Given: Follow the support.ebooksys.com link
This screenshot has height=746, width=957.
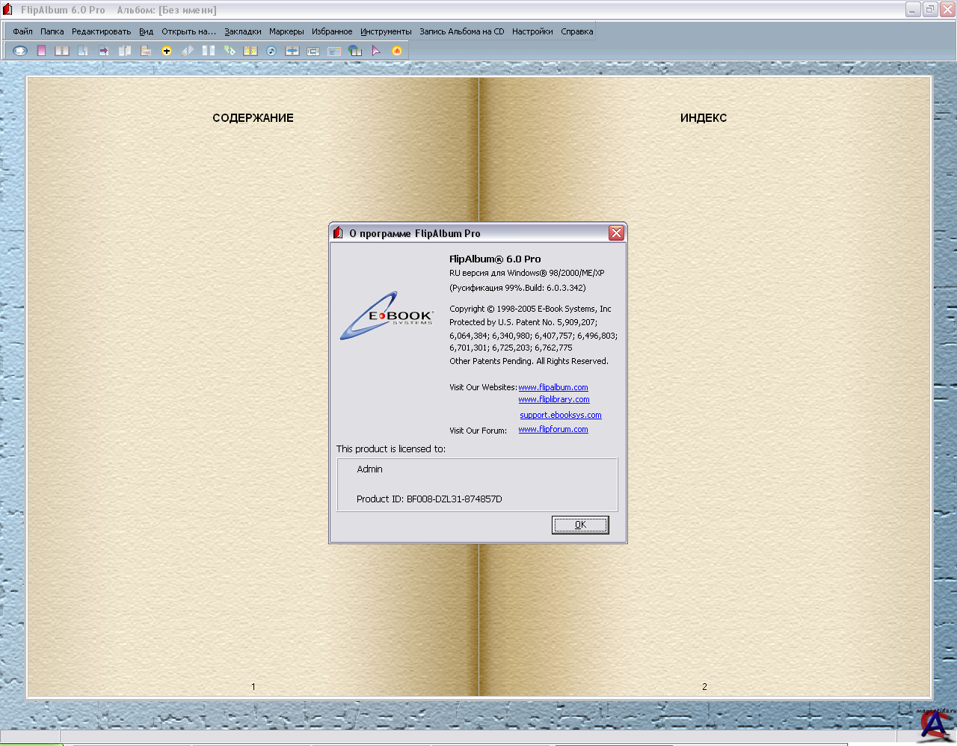Looking at the screenshot, I should point(561,415).
